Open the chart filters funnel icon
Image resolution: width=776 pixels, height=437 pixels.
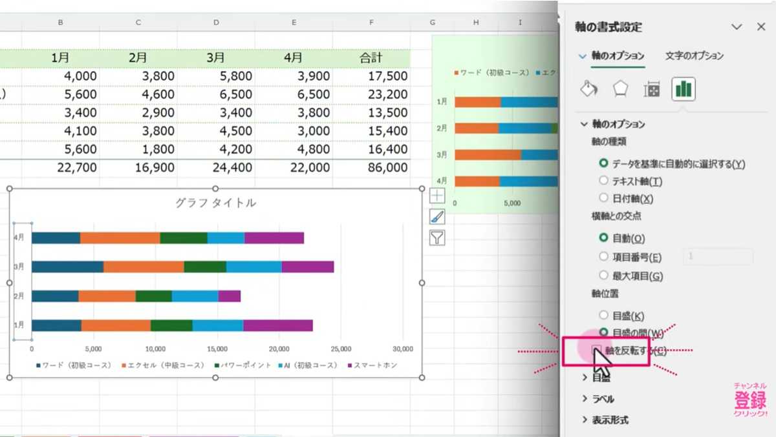point(438,238)
